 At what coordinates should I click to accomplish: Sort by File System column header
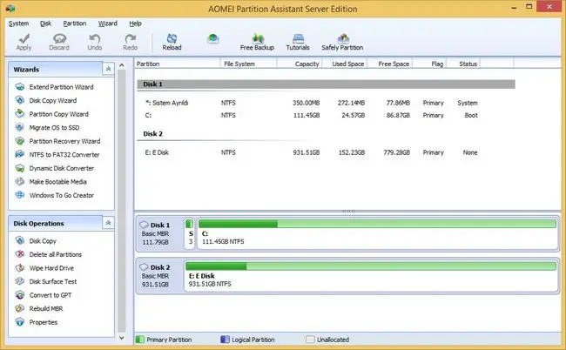(x=248, y=64)
